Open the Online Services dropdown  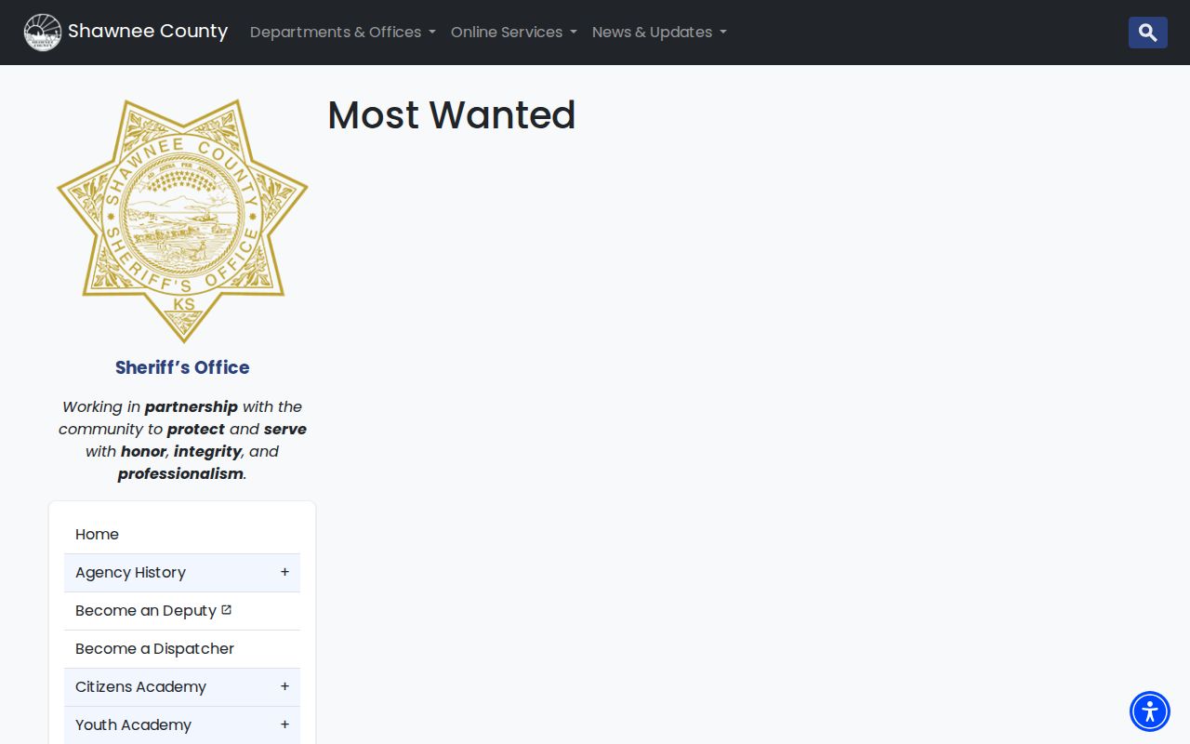tap(514, 33)
